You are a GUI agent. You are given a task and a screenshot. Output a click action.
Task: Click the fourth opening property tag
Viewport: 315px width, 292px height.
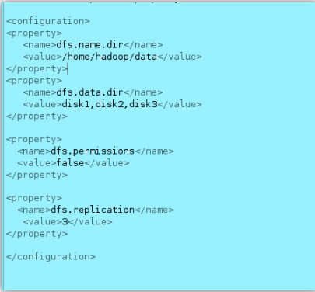tap(34, 199)
